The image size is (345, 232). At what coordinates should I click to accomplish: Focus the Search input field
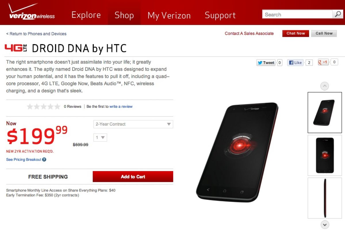(297, 14)
